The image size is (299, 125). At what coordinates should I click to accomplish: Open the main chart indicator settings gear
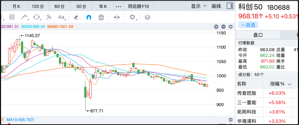point(231,27)
